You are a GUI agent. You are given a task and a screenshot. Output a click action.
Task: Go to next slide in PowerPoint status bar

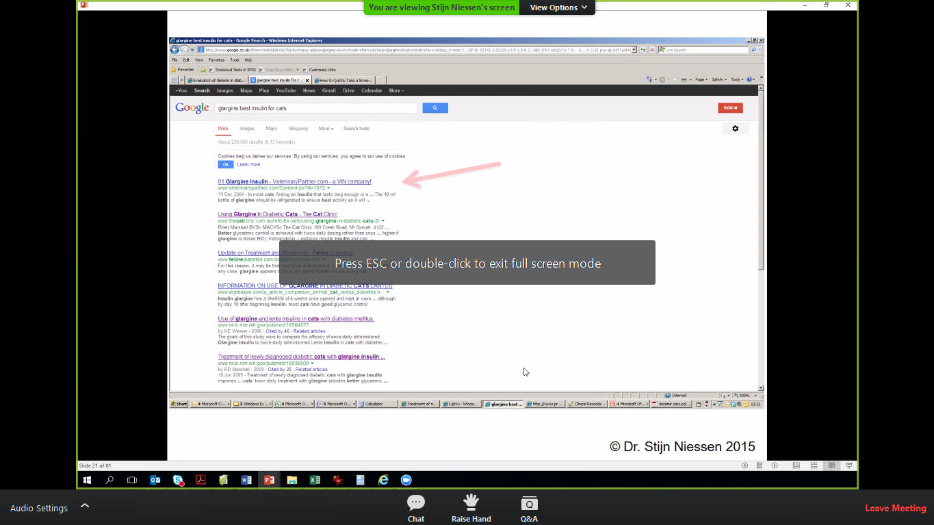tap(775, 465)
